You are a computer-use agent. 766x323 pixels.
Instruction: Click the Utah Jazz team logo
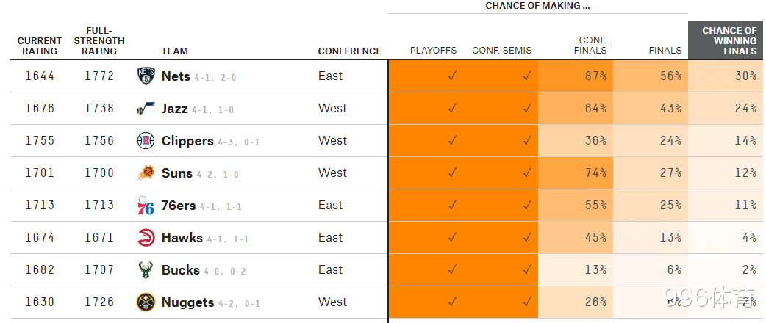click(x=146, y=109)
